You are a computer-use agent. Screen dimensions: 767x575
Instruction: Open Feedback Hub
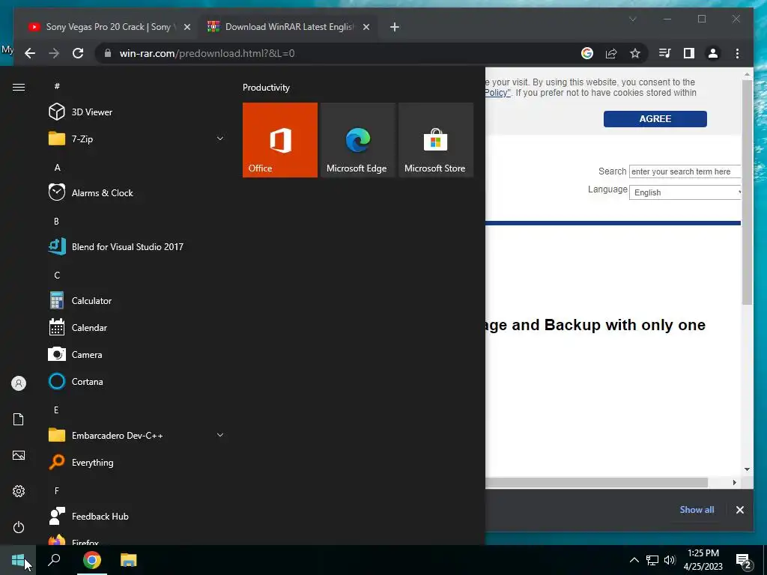tap(137, 517)
